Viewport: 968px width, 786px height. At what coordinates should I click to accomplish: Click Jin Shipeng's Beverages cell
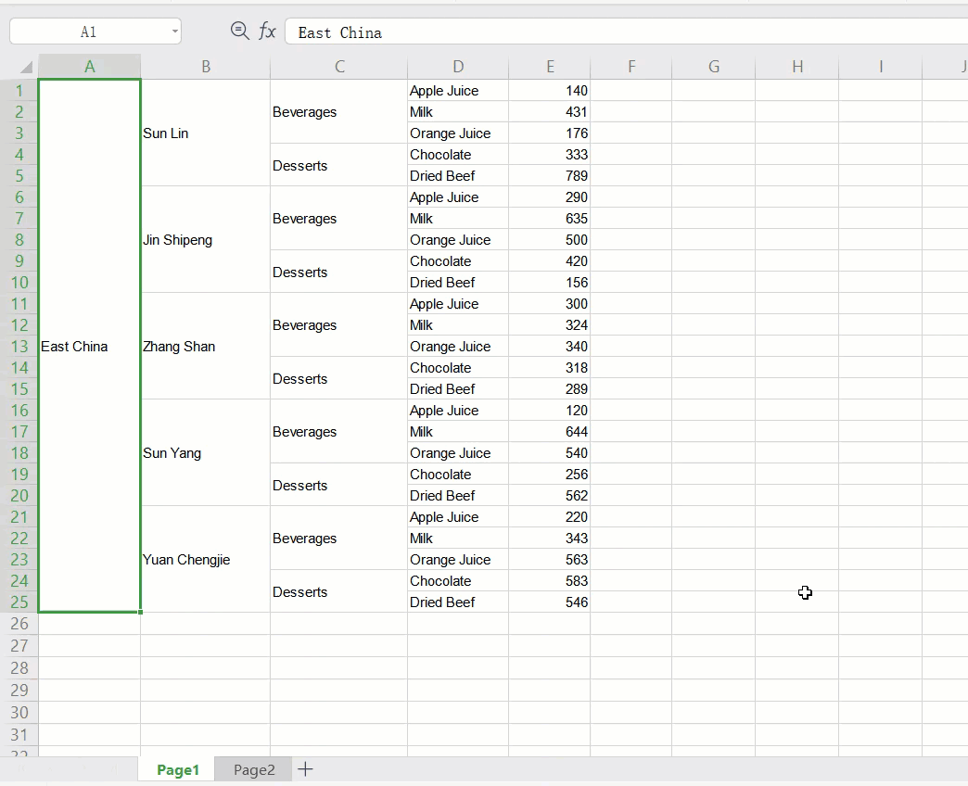(339, 219)
